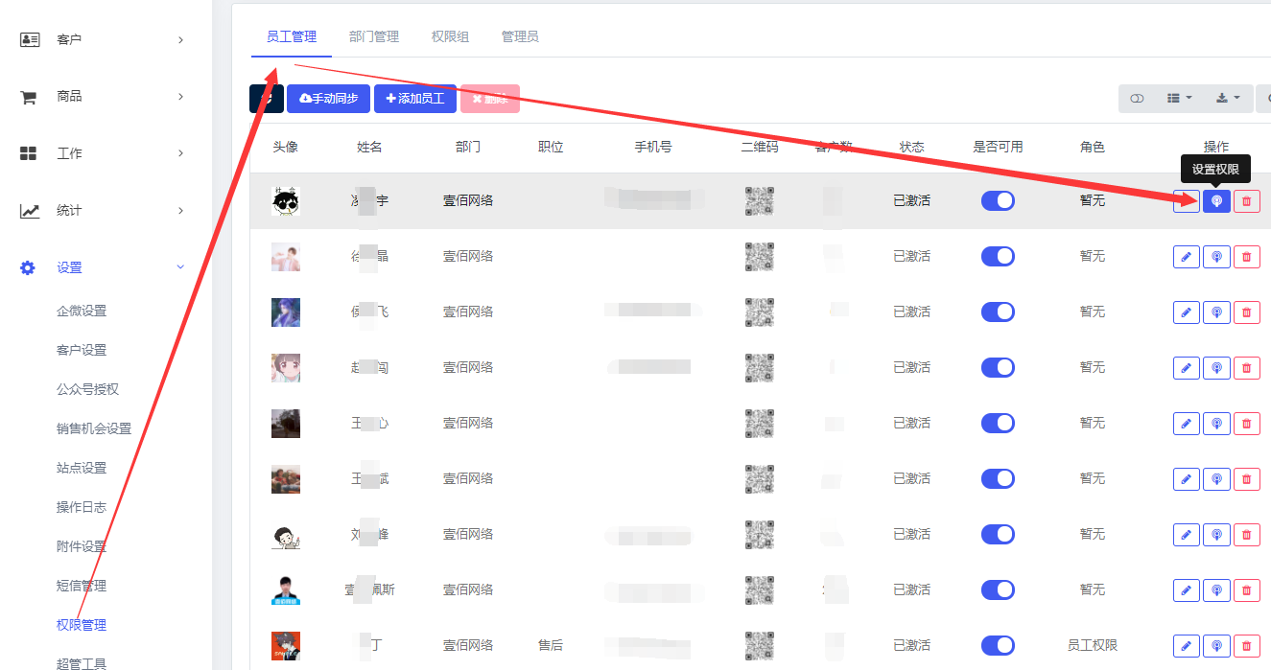The width and height of the screenshot is (1271, 670).
Task: Edit the employee with position 售后
Action: pyautogui.click(x=1186, y=646)
